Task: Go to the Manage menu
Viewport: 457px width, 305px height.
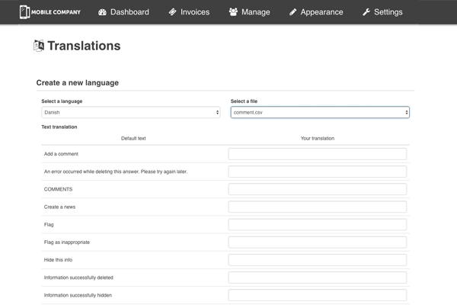Action: (255, 12)
